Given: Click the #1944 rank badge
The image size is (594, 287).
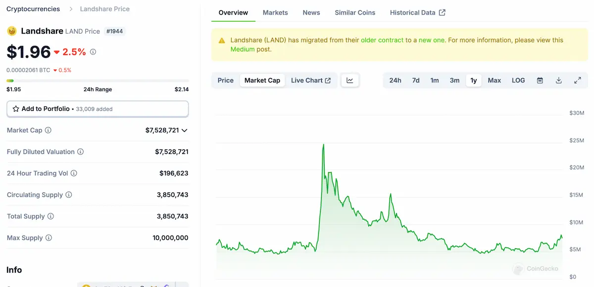Looking at the screenshot, I should pyautogui.click(x=114, y=31).
